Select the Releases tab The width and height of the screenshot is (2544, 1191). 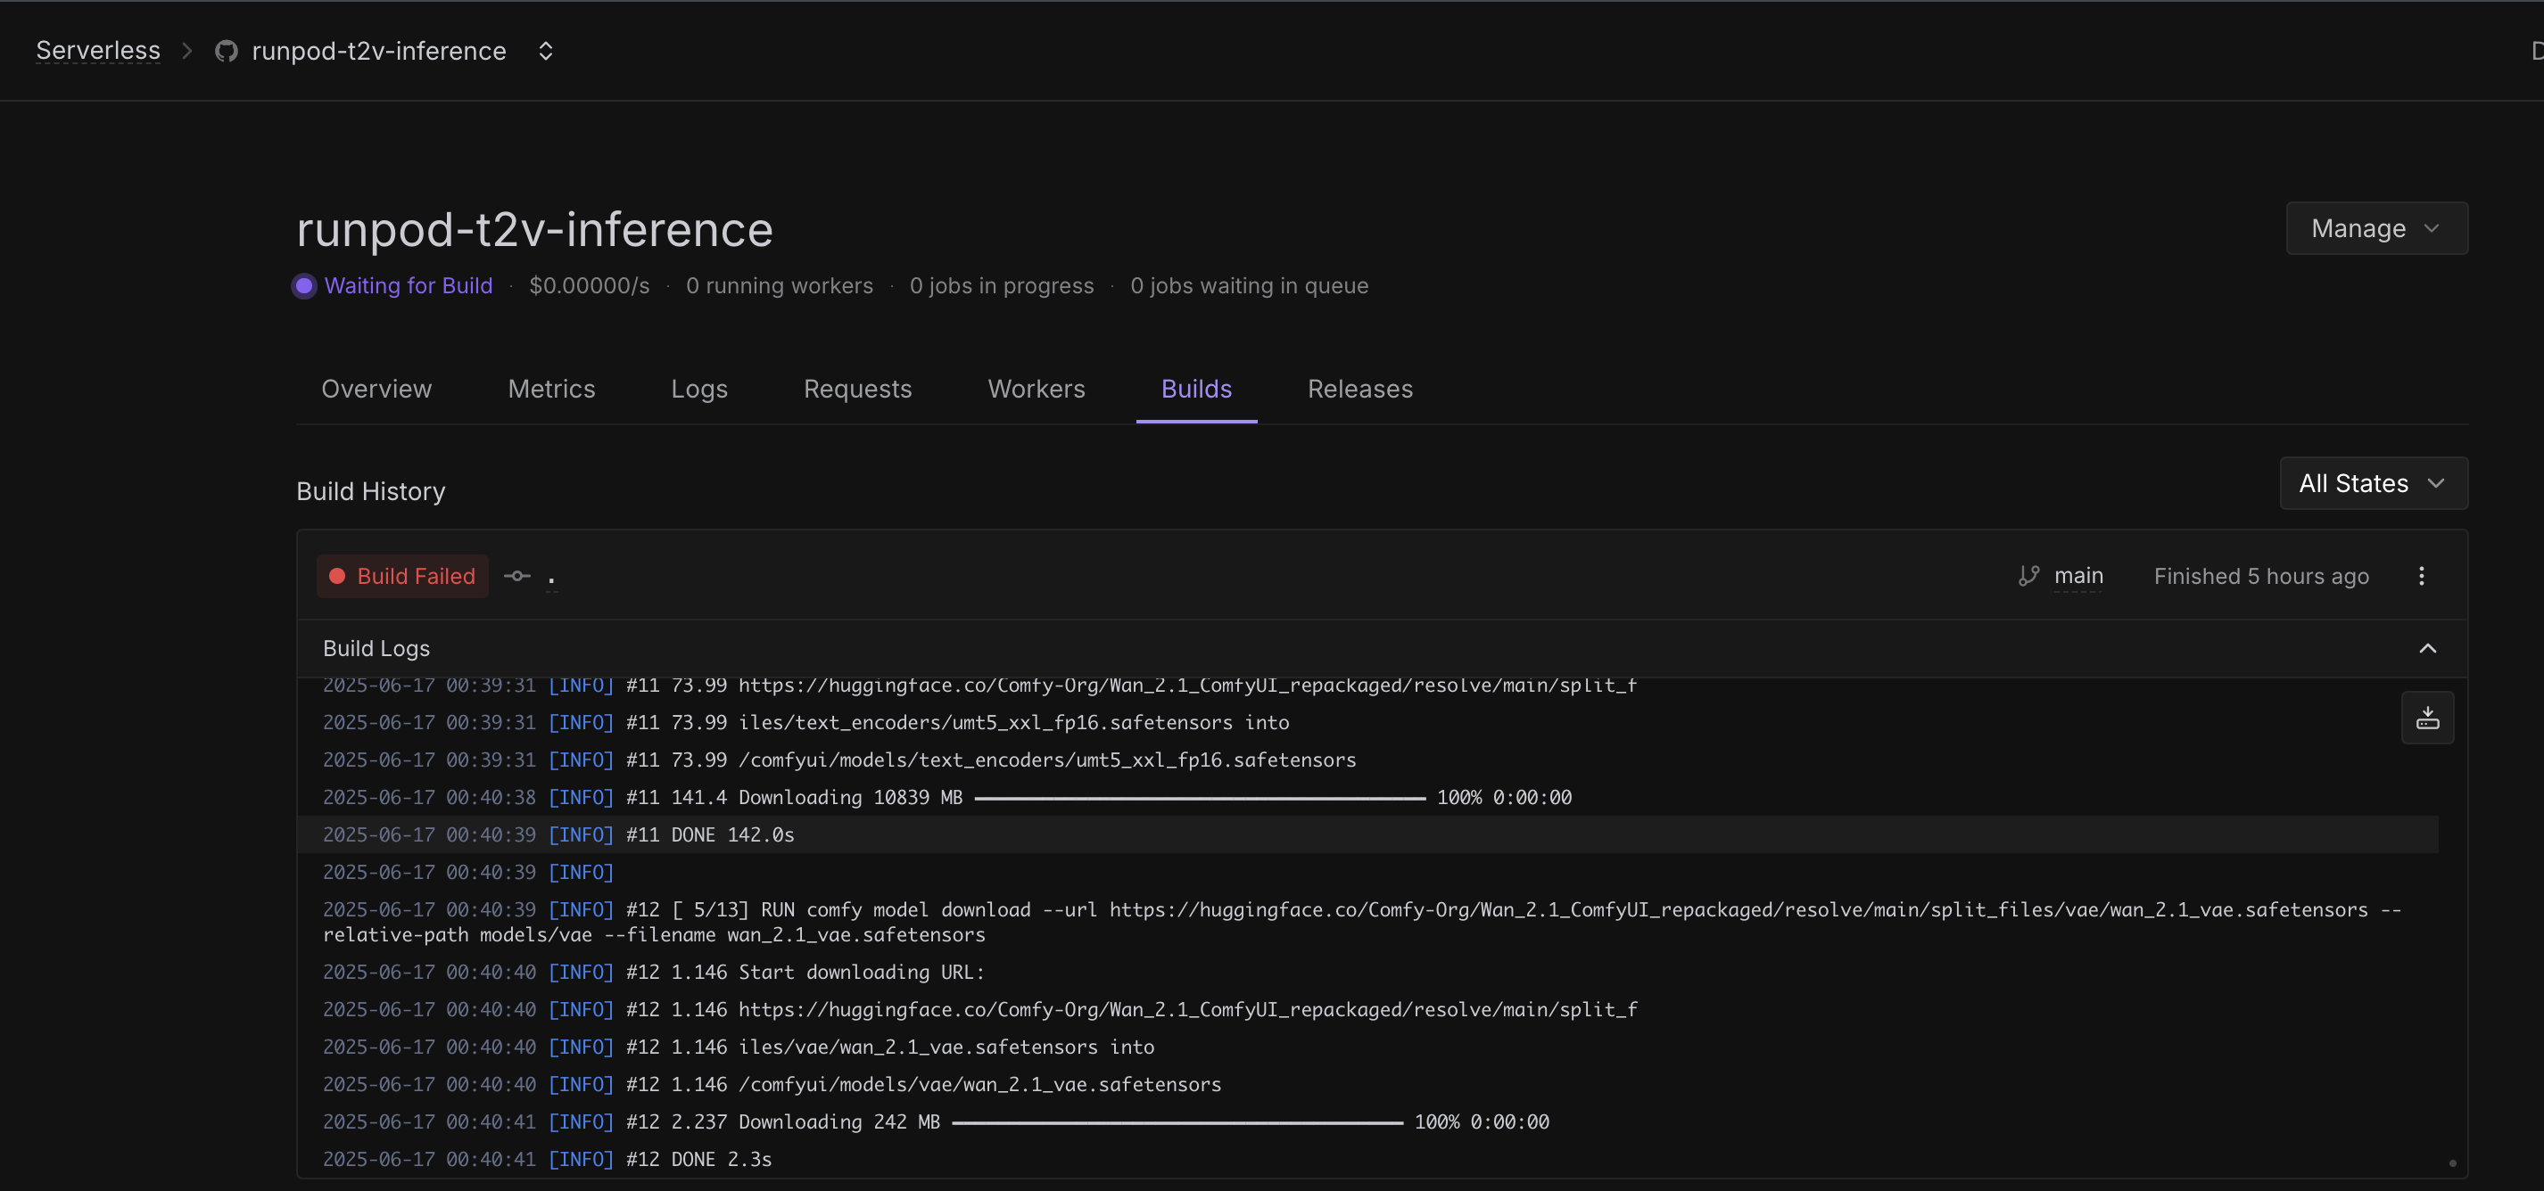pos(1359,390)
